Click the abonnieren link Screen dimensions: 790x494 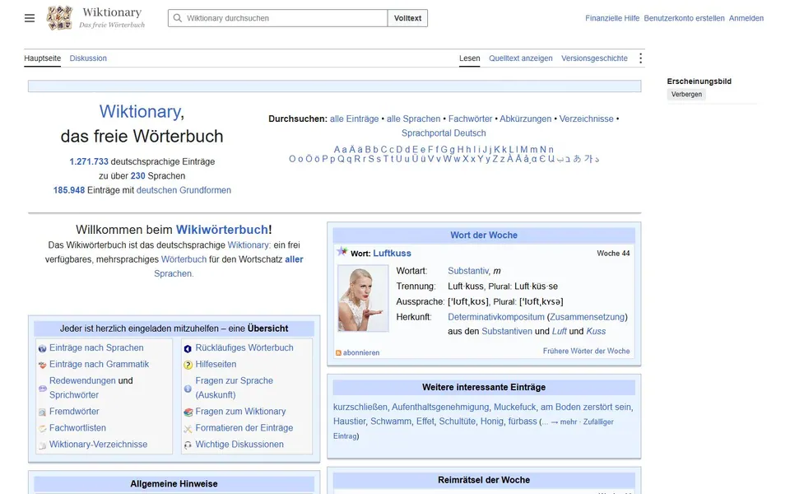click(361, 353)
